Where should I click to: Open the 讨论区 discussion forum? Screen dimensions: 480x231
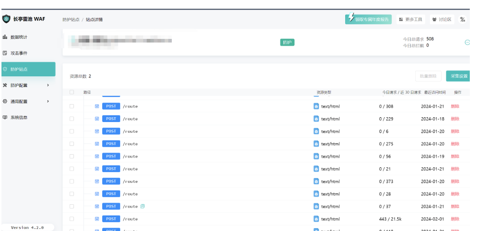pos(442,19)
